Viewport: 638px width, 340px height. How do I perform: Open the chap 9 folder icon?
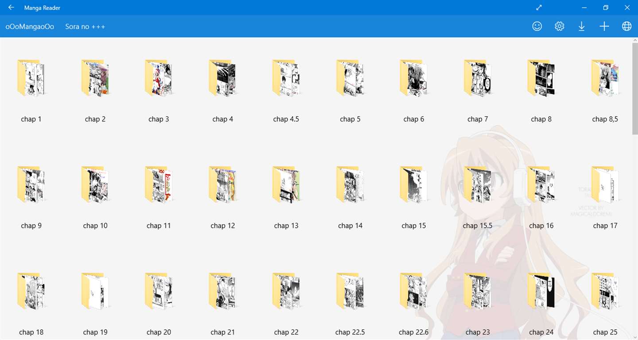[31, 185]
